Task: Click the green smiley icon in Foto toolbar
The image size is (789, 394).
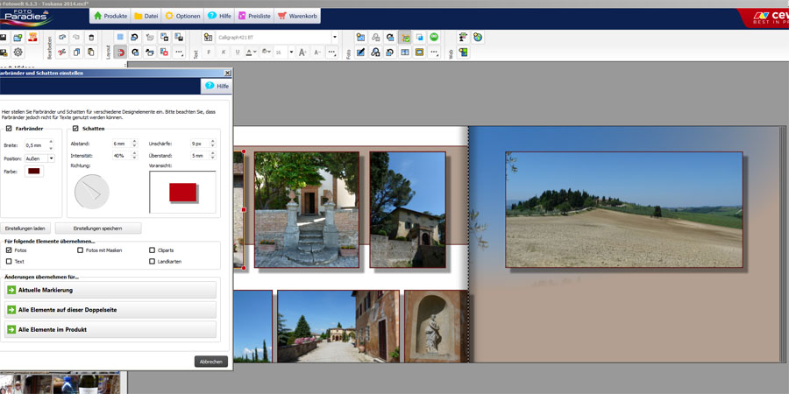Action: [434, 38]
